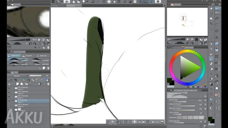Image resolution: width=228 pixels, height=128 pixels.
Task: Open the Color wheel panel tab
Action: (x=188, y=47)
